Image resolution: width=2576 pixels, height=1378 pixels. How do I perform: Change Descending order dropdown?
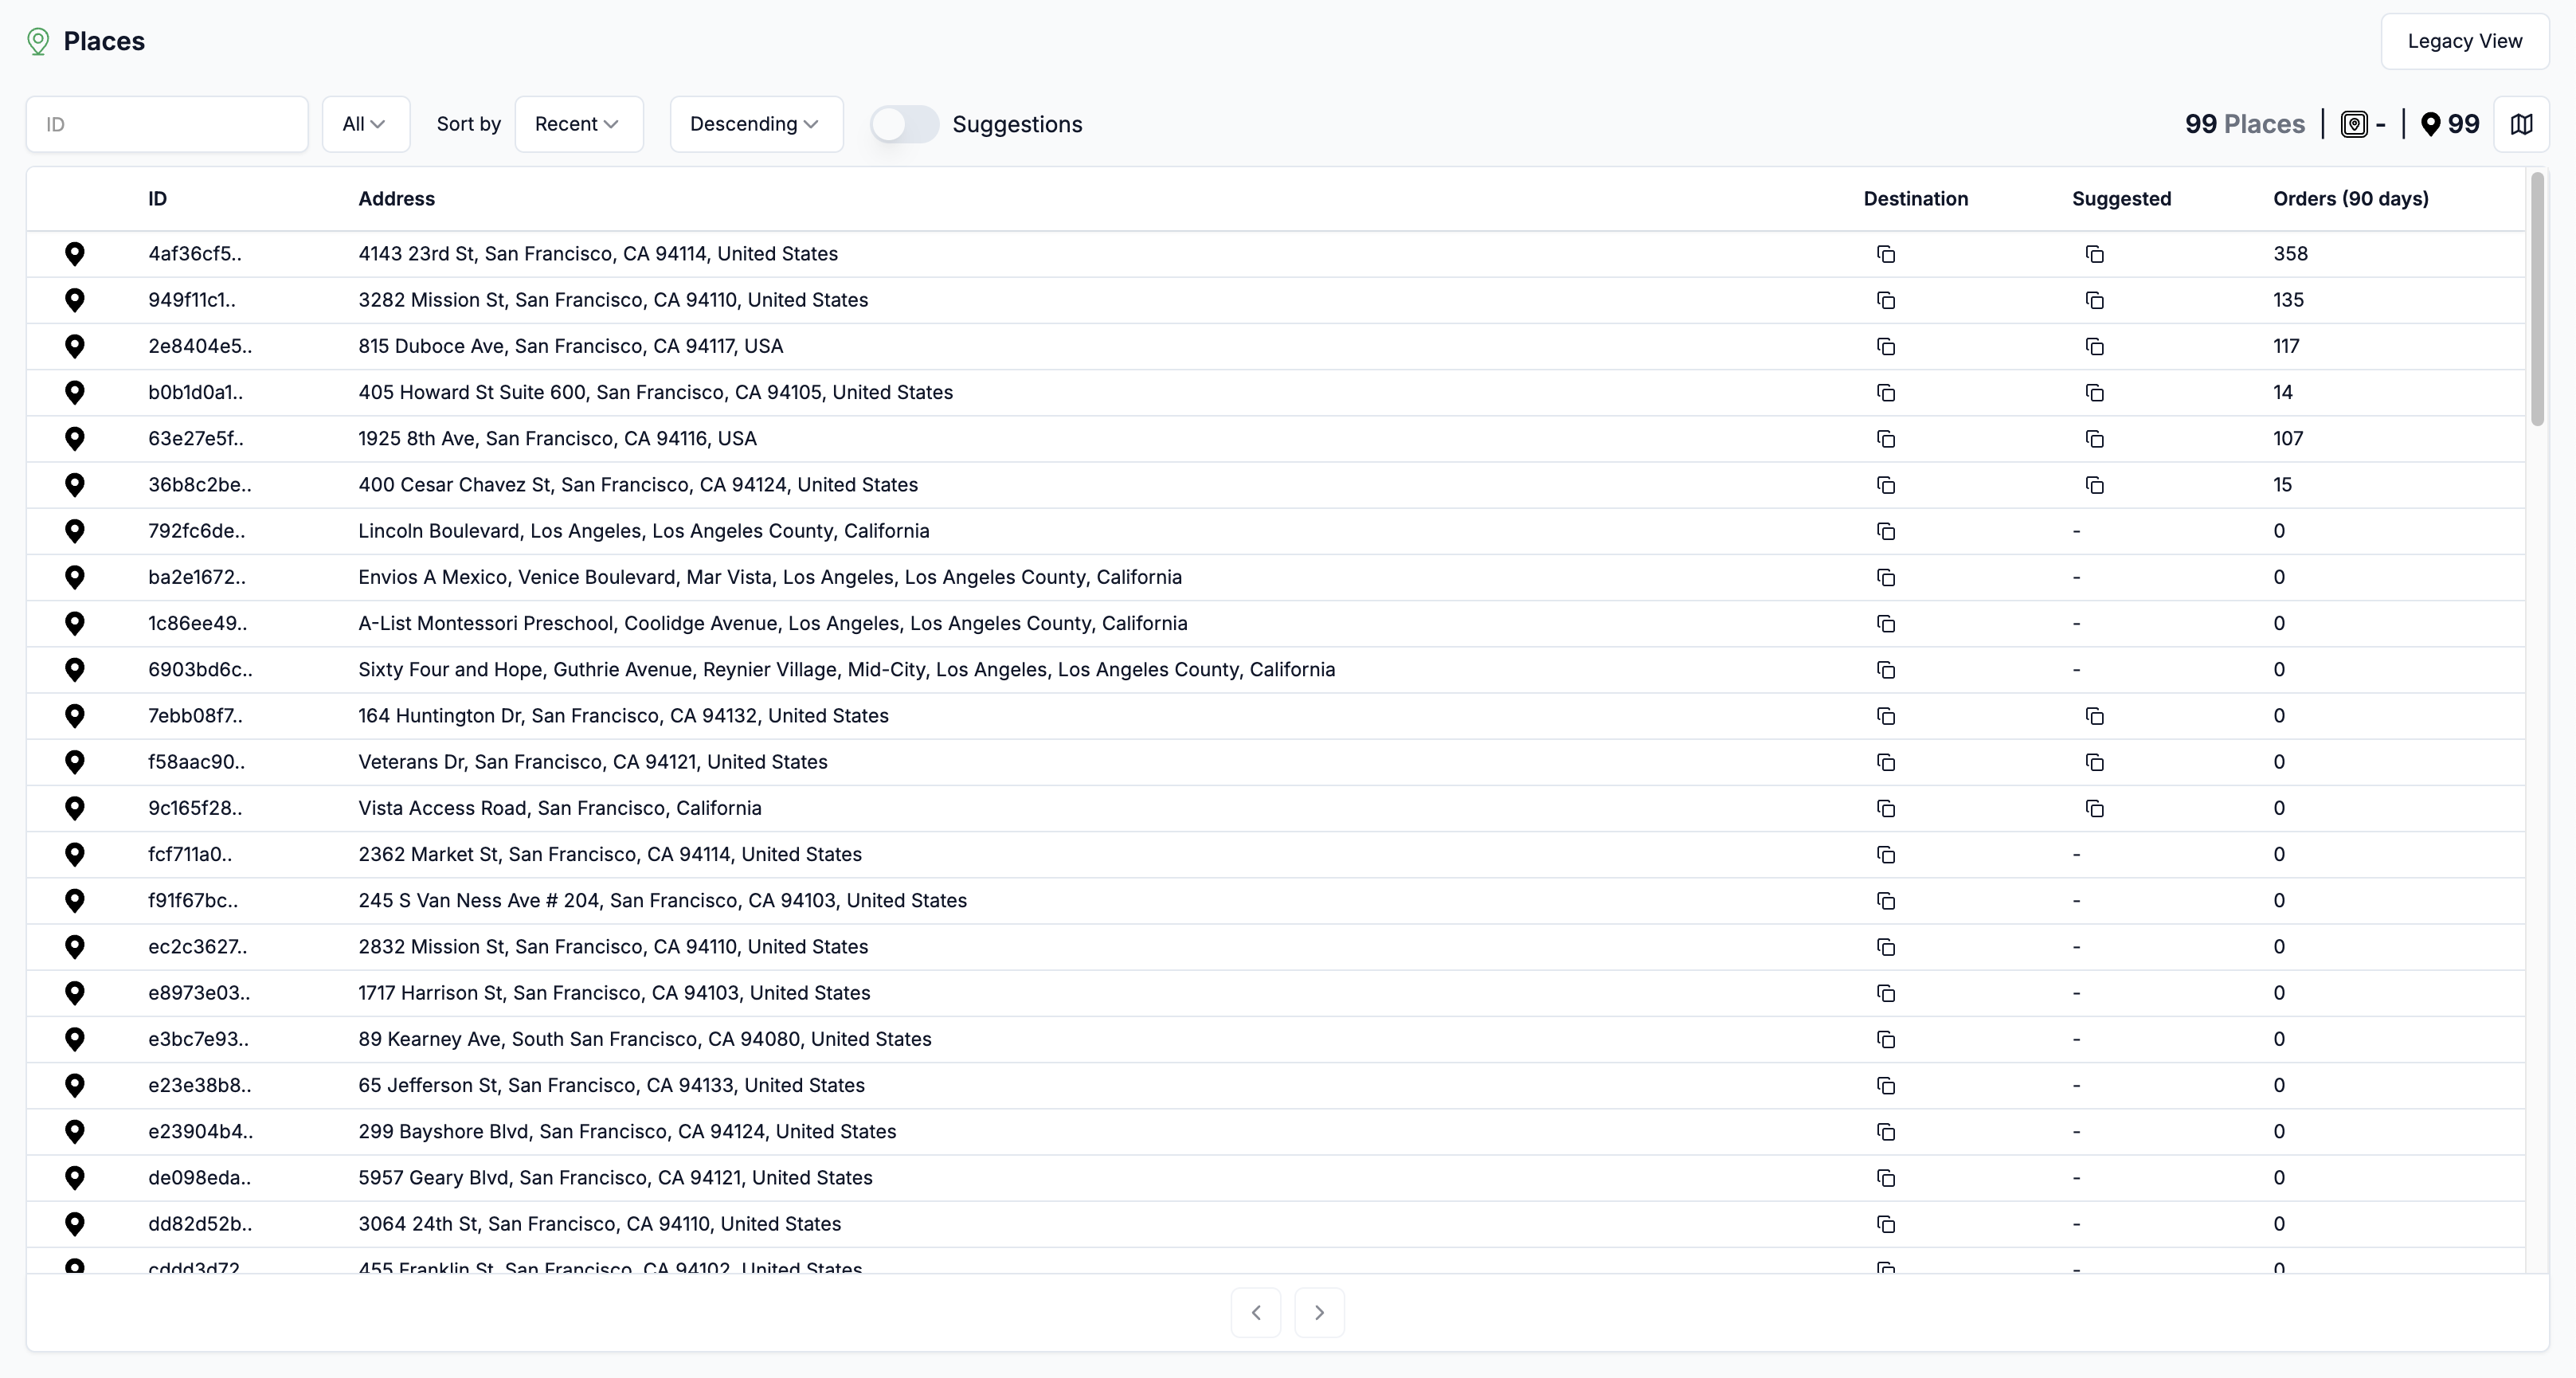pyautogui.click(x=756, y=124)
